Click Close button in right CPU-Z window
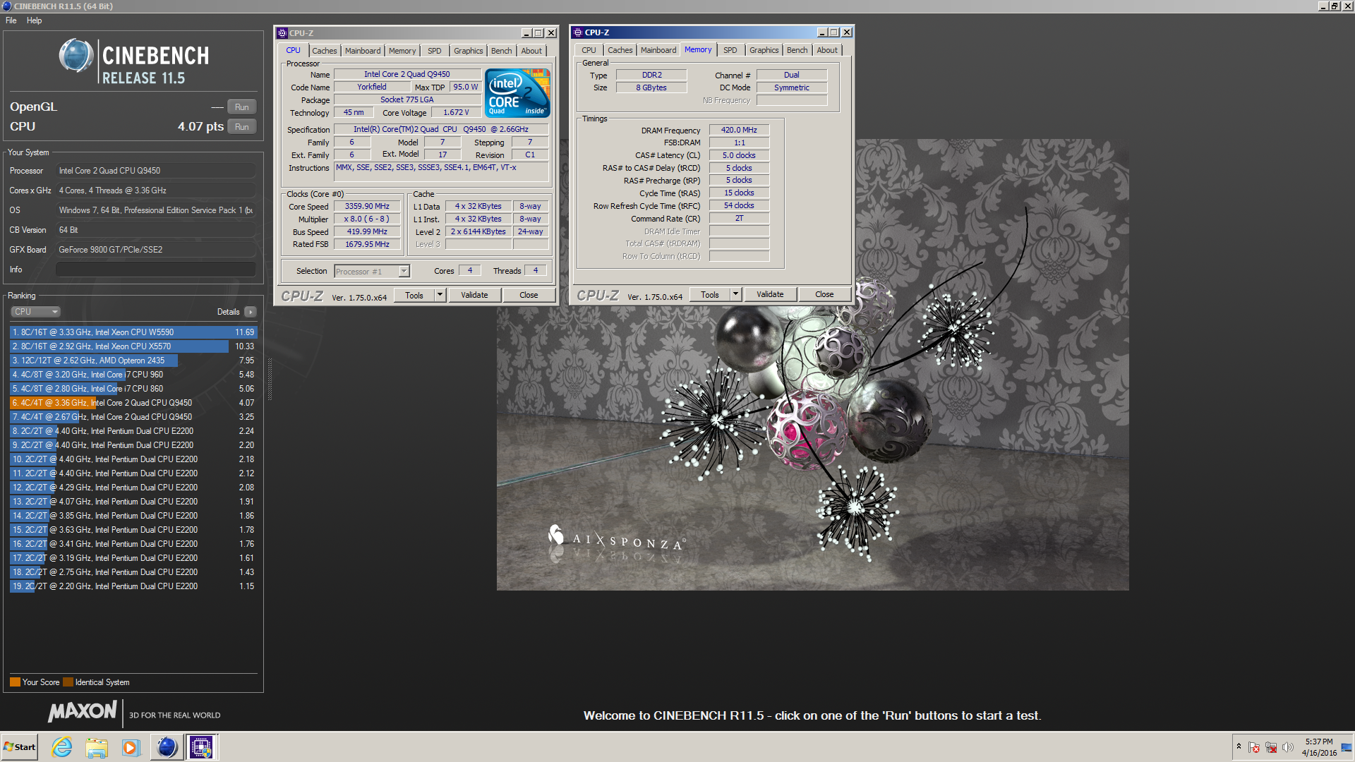Image resolution: width=1355 pixels, height=762 pixels. coord(824,294)
